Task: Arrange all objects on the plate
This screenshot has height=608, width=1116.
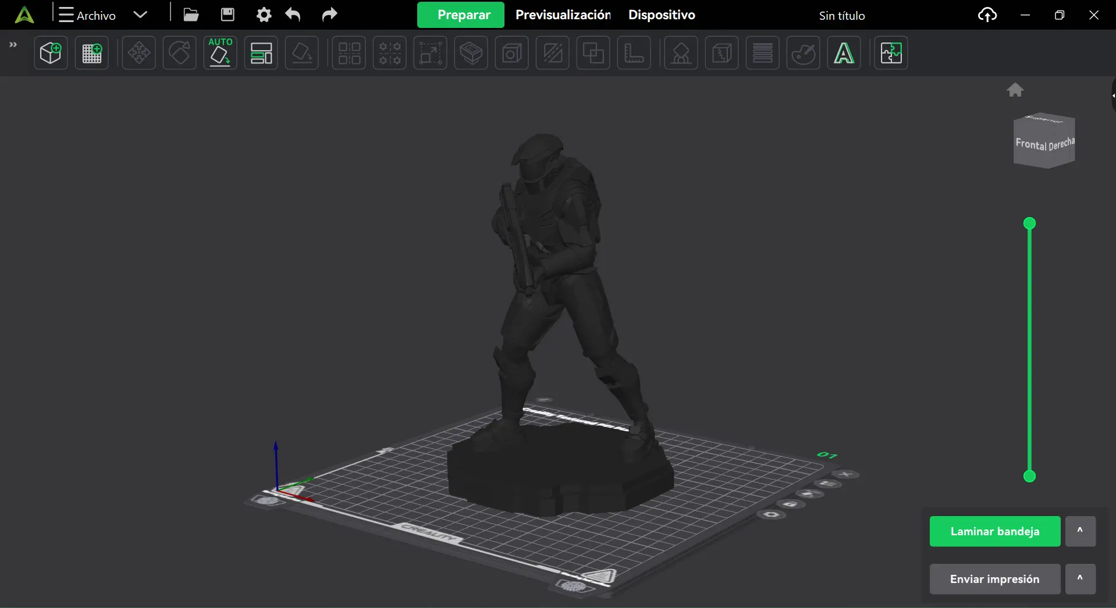Action: (x=261, y=53)
